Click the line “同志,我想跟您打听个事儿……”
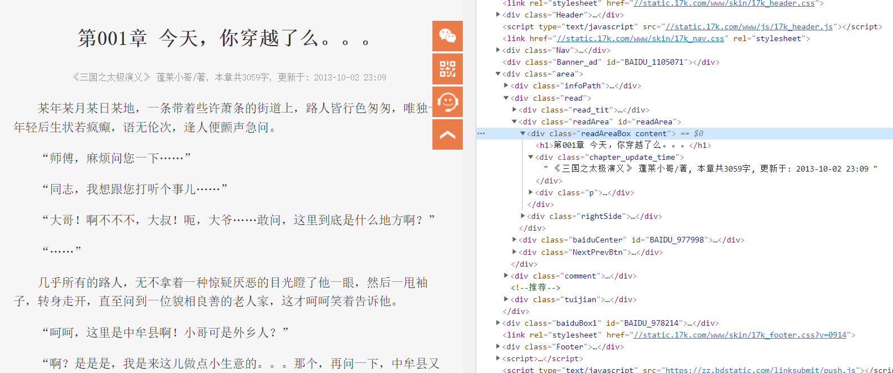 134,189
